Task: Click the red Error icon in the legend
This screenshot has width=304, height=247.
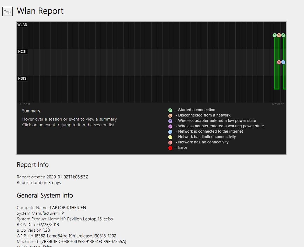Action: tap(170, 148)
